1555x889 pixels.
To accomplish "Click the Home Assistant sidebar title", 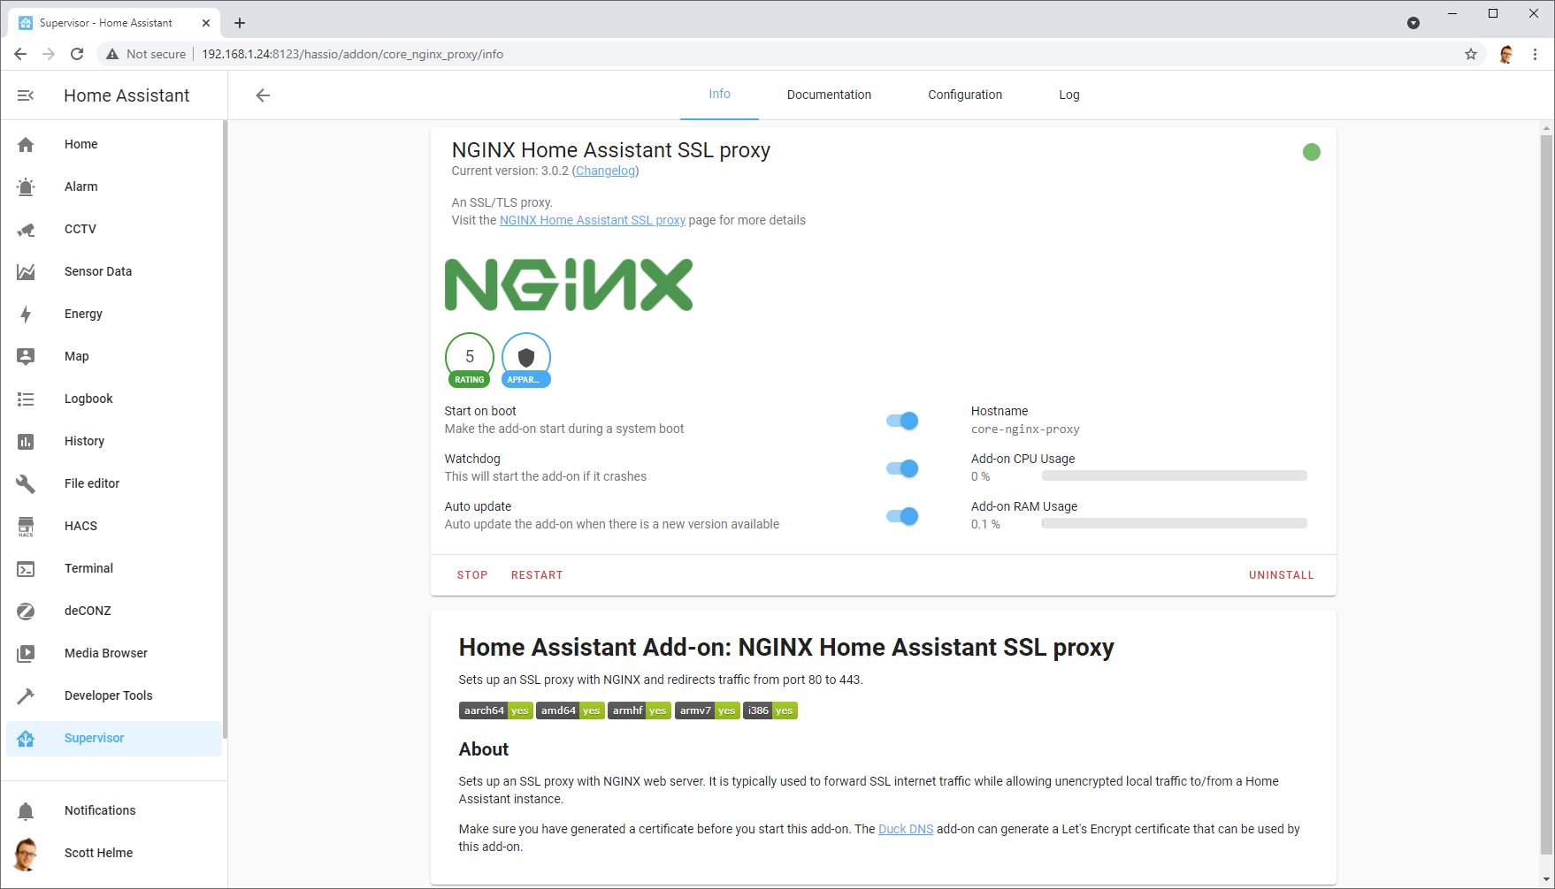I will (126, 95).
